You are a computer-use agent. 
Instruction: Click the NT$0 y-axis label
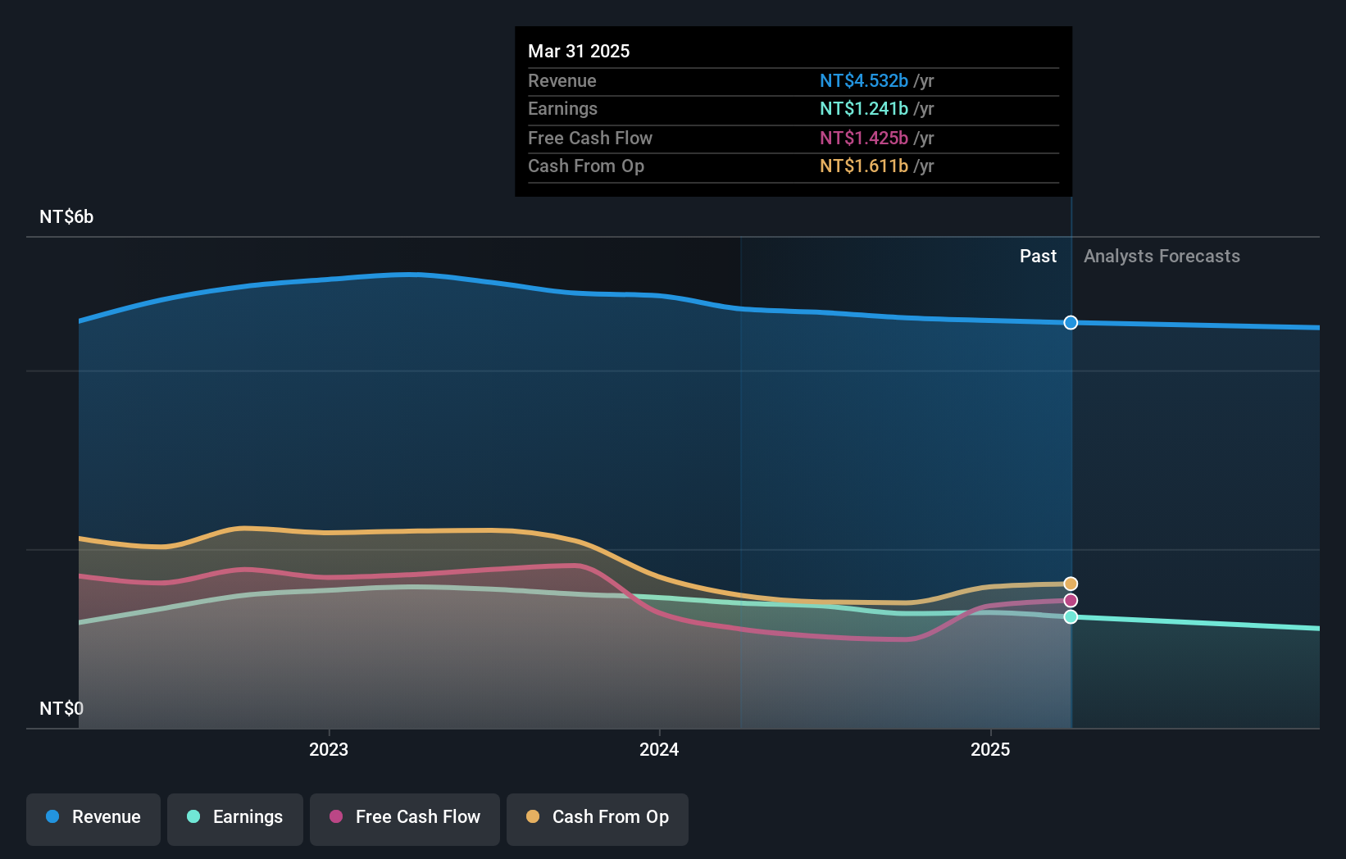point(61,708)
